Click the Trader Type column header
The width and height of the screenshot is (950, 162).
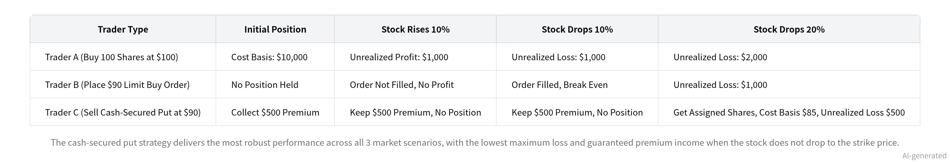tap(123, 30)
